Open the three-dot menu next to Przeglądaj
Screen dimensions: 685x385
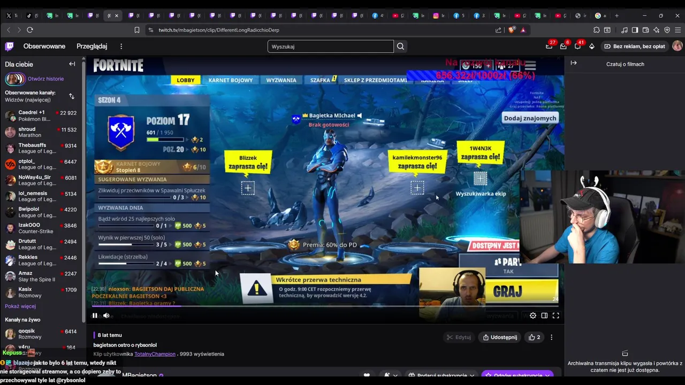pyautogui.click(x=121, y=47)
